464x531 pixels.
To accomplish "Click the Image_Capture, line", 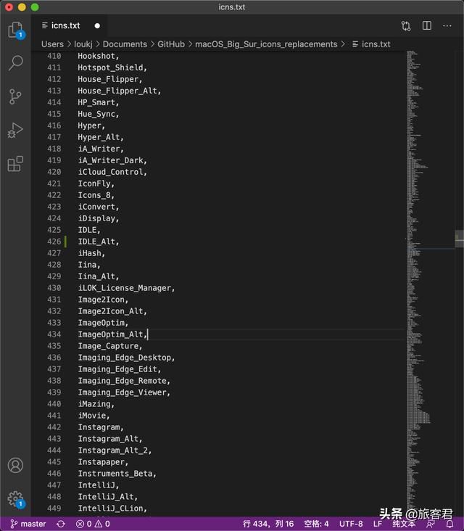I will click(x=109, y=346).
